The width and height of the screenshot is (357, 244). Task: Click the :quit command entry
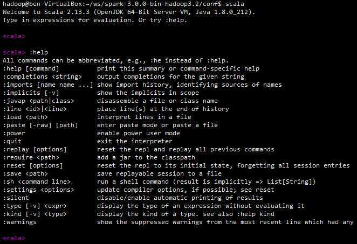coord(12,141)
